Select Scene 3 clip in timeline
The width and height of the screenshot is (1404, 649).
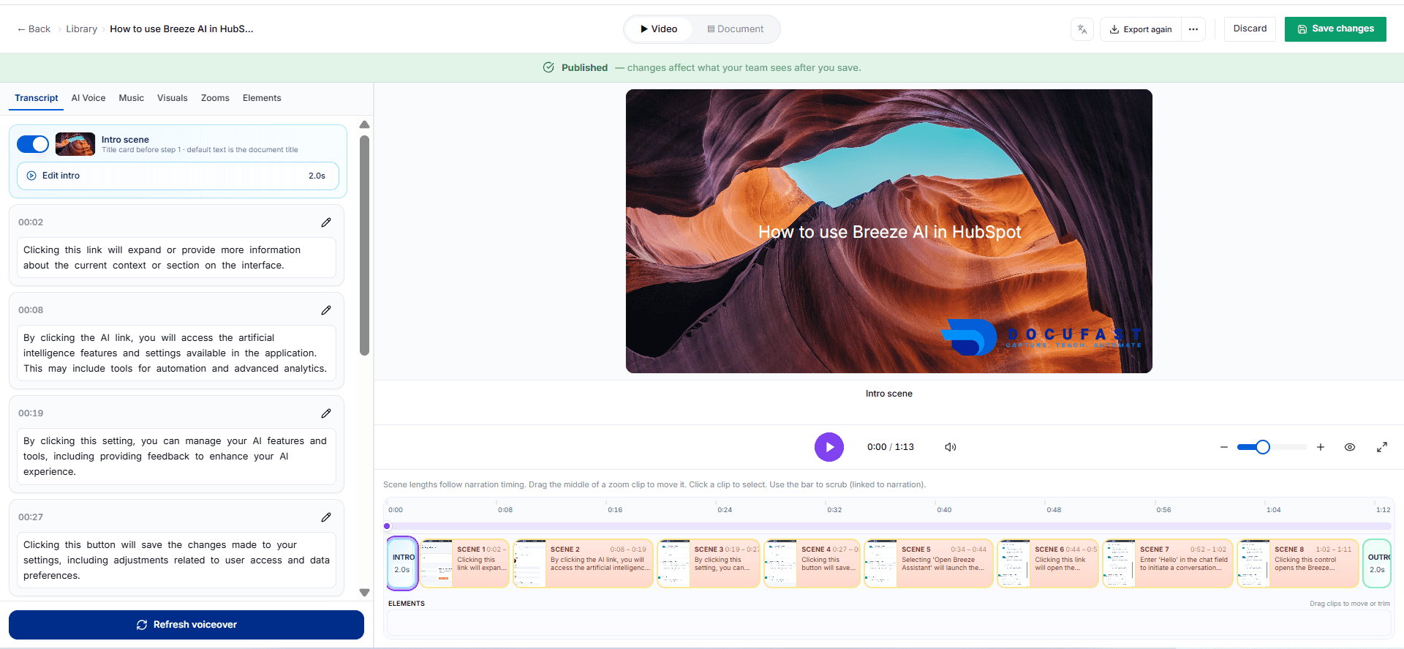[x=709, y=563]
